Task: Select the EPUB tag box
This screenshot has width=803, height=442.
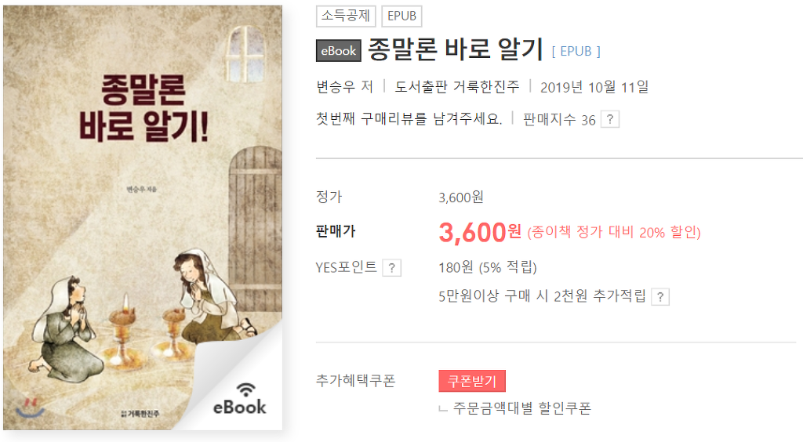Action: tap(401, 16)
